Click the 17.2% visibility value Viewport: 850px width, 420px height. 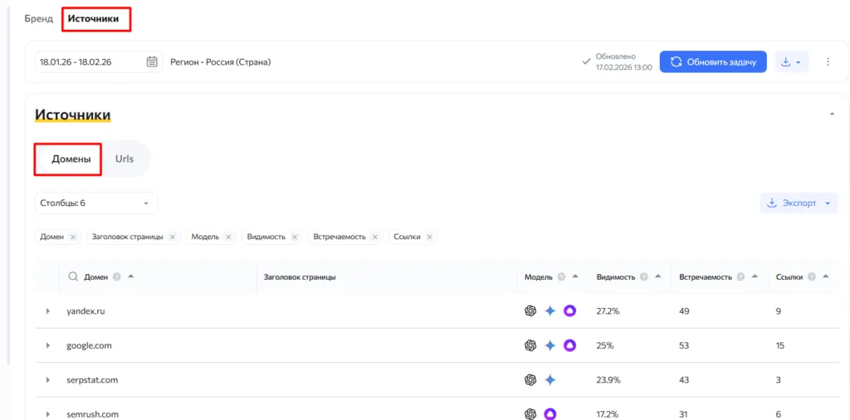click(x=607, y=414)
